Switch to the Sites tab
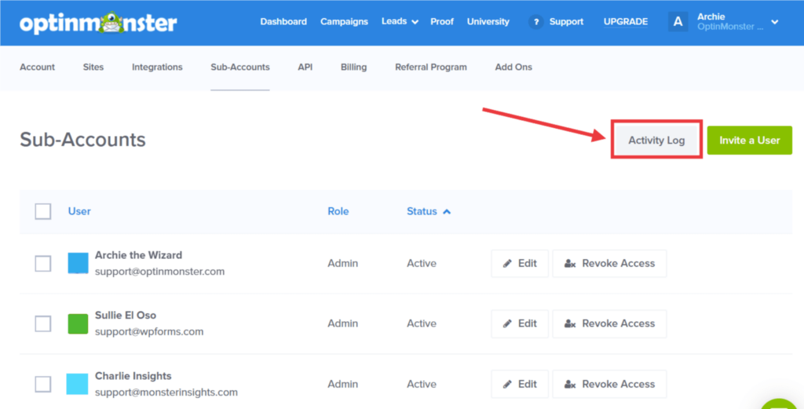Screen dimensions: 804x409 (93, 68)
